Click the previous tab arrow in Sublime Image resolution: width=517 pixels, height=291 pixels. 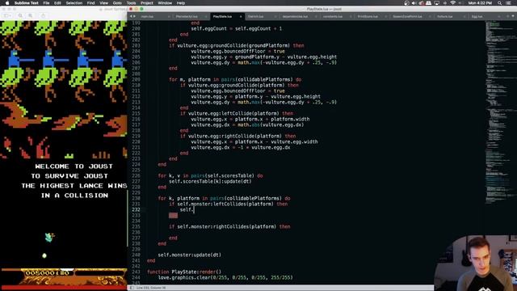(131, 16)
